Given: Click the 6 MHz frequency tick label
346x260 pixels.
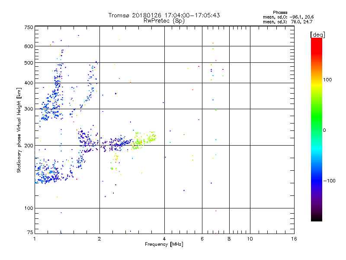Looking at the screenshot, I should point(202,239).
